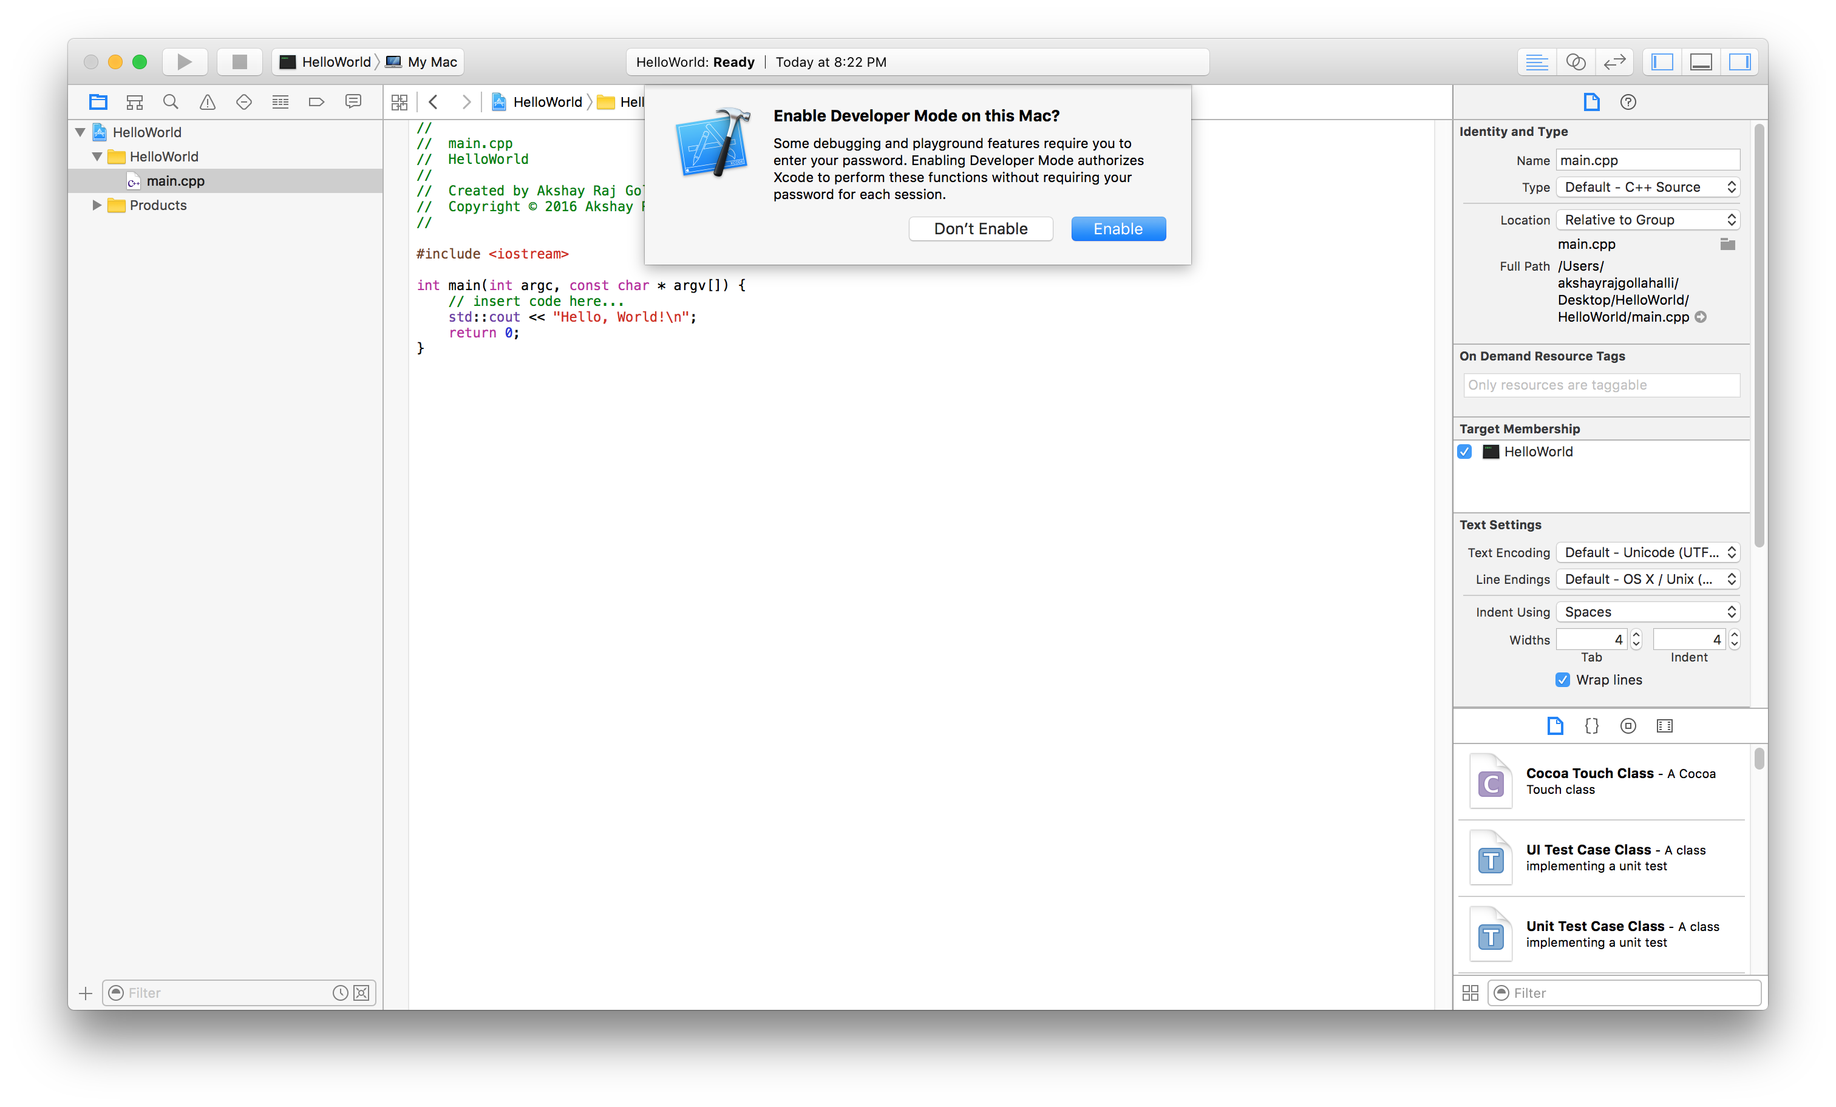Click the Stop button in toolbar
Viewport: 1836px width, 1107px height.
pyautogui.click(x=239, y=62)
